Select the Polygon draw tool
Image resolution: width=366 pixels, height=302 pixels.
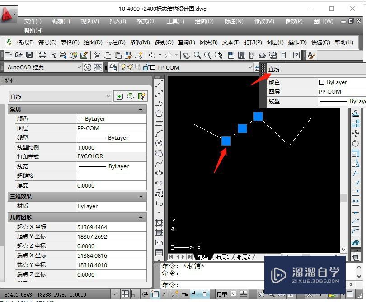coord(159,113)
